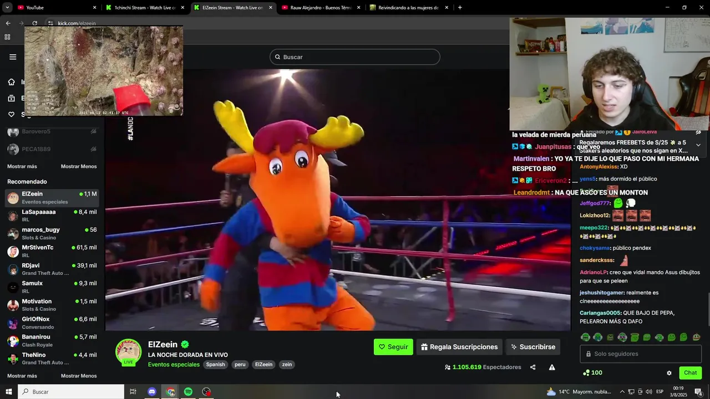
Task: Open marcos_bugy in recommended channels
Action: (52, 233)
